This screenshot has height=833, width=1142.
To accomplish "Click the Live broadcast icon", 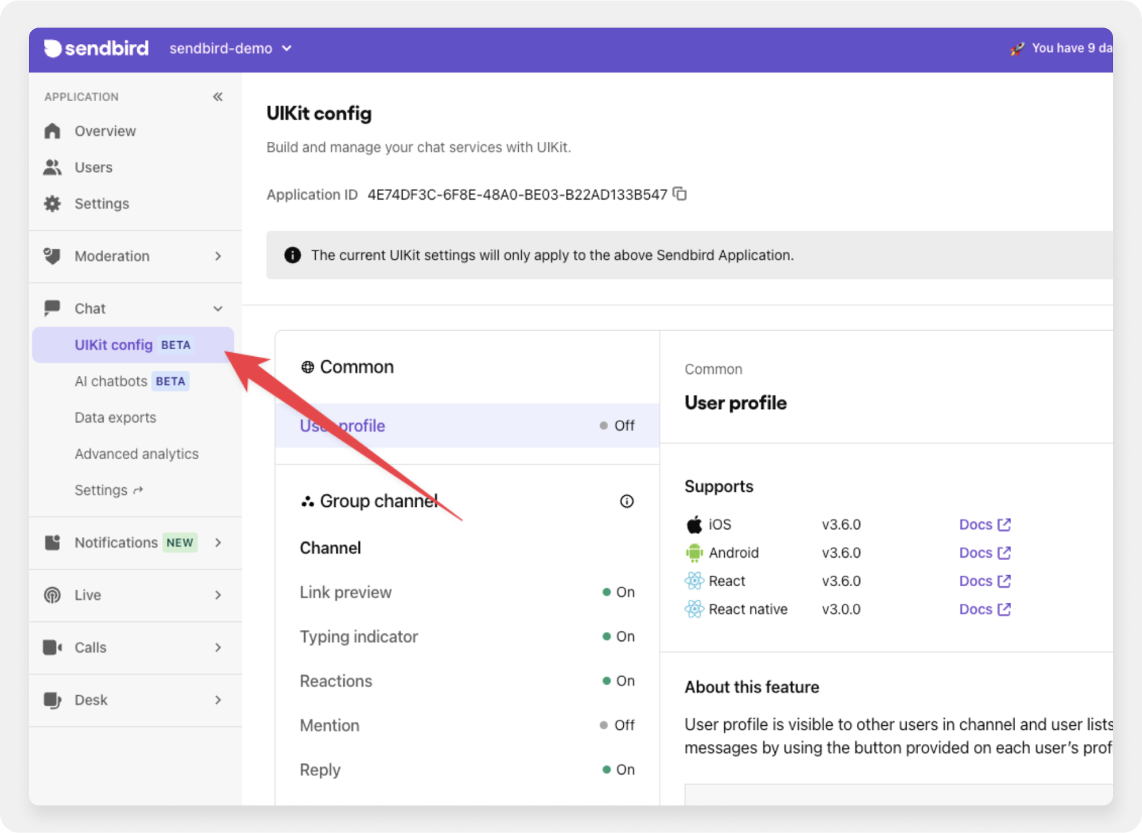I will click(52, 595).
